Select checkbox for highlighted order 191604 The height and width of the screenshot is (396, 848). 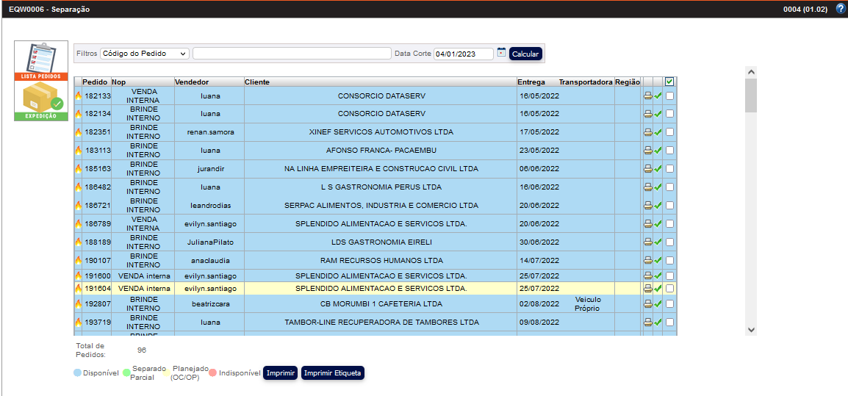pyautogui.click(x=669, y=288)
